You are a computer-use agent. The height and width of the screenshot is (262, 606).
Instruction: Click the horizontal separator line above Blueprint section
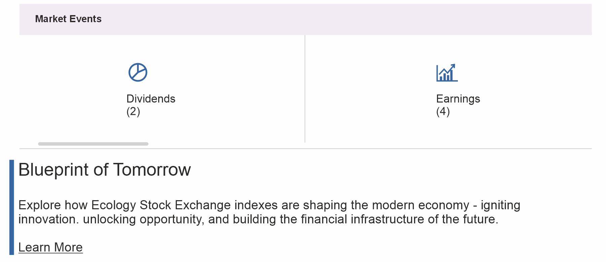306,148
